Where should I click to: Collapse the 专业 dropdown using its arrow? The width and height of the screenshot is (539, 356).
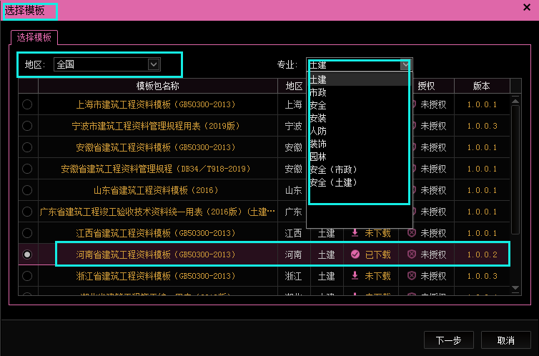pyautogui.click(x=405, y=64)
